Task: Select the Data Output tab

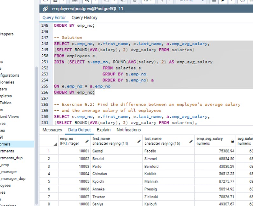Action: tap(79, 130)
